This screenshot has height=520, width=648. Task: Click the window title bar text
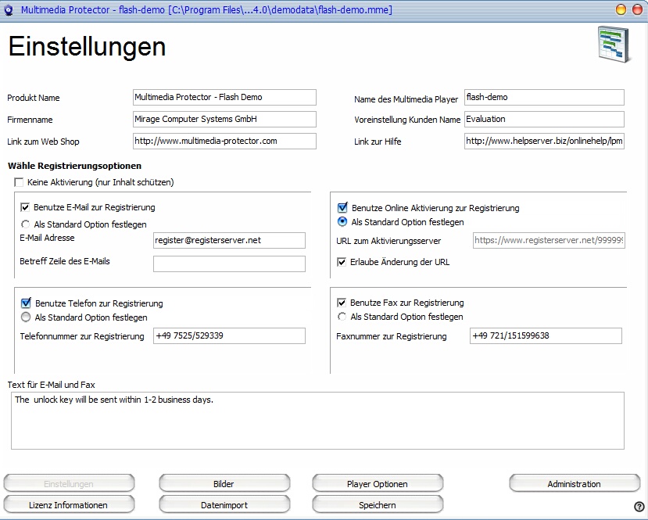(x=206, y=9)
